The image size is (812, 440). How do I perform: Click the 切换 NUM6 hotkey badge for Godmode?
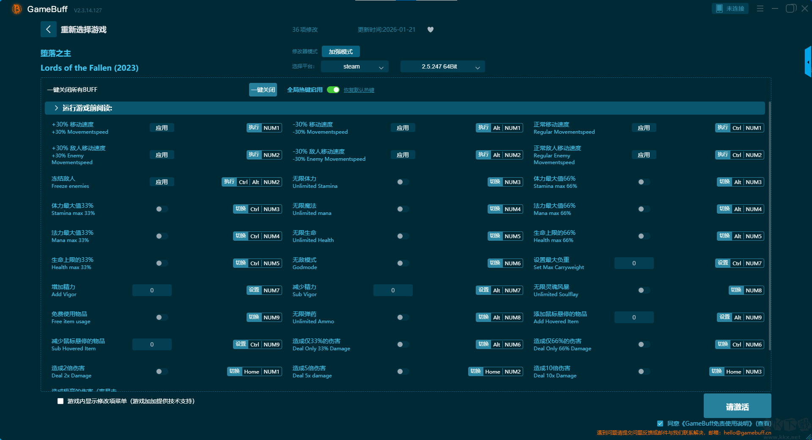(x=505, y=263)
